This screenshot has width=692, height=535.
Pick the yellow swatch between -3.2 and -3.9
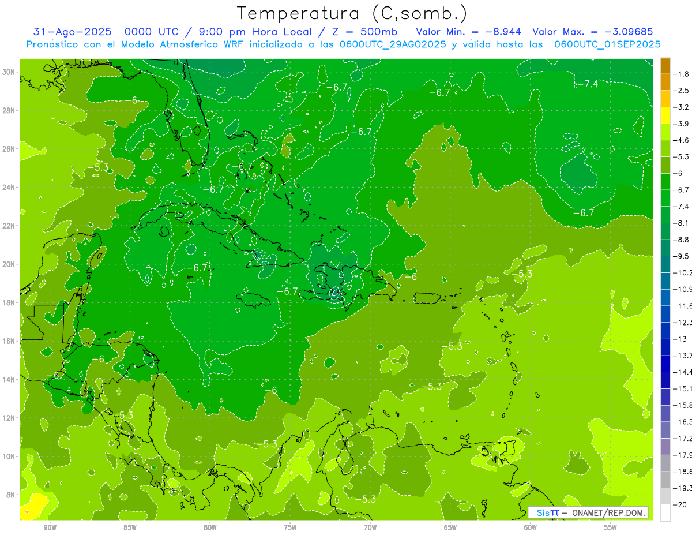665,115
